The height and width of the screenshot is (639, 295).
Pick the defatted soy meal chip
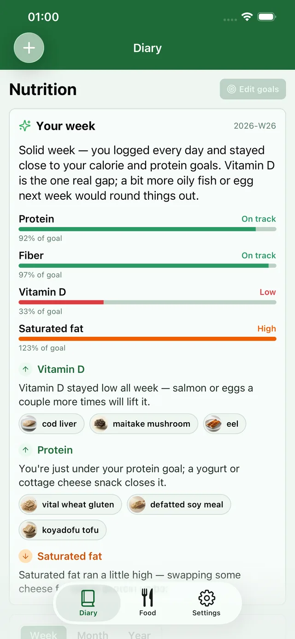[179, 504]
